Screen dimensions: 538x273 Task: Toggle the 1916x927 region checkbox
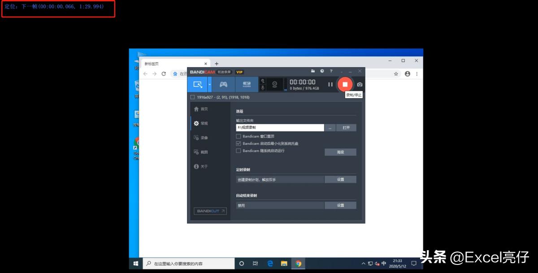[192, 97]
